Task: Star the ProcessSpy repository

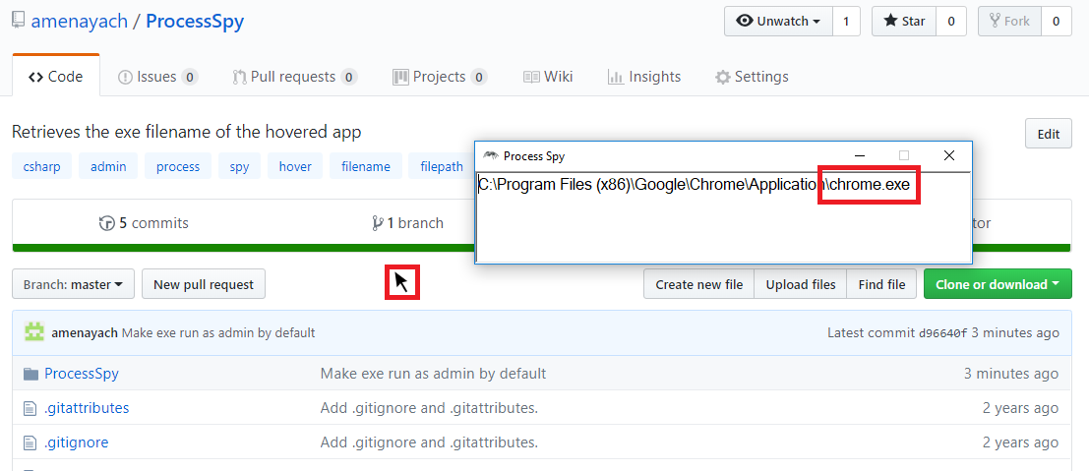Action: pos(903,22)
